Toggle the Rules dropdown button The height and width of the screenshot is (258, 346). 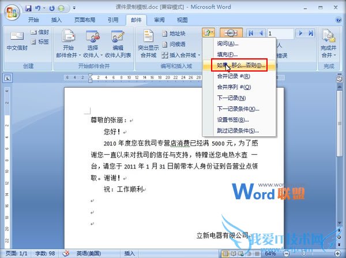(x=208, y=33)
